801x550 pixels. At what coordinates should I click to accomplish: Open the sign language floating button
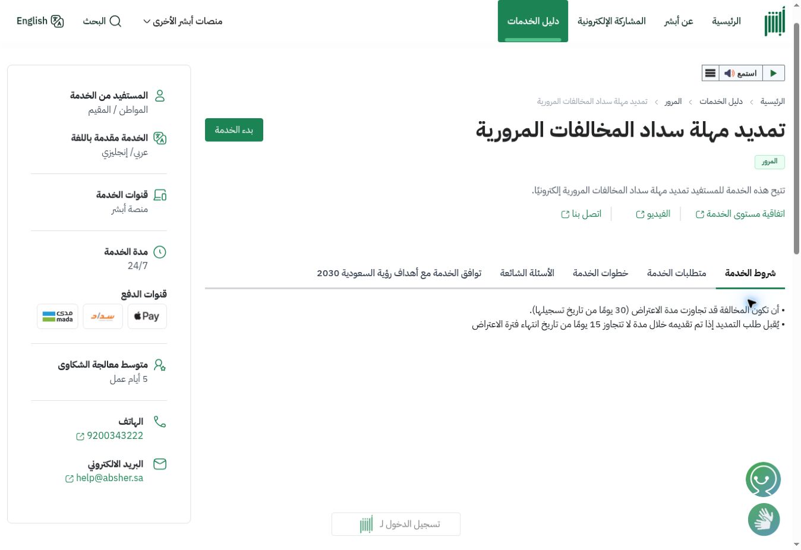coord(764,520)
